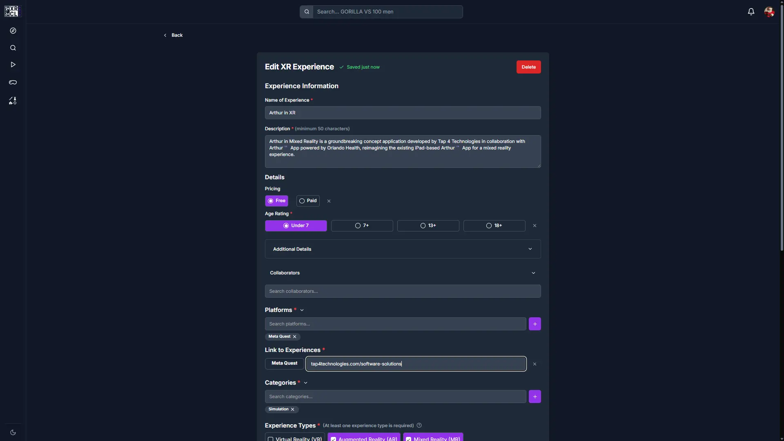Viewport: 784px width, 441px height.
Task: Click the plus button beside categories search
Action: 535,396
